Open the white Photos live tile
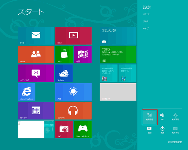The width and height of the screenshot is (188, 150). (36, 129)
